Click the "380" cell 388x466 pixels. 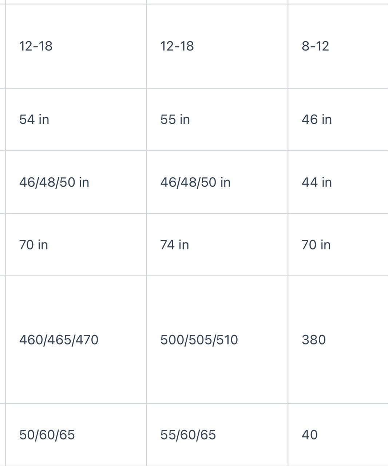point(338,340)
